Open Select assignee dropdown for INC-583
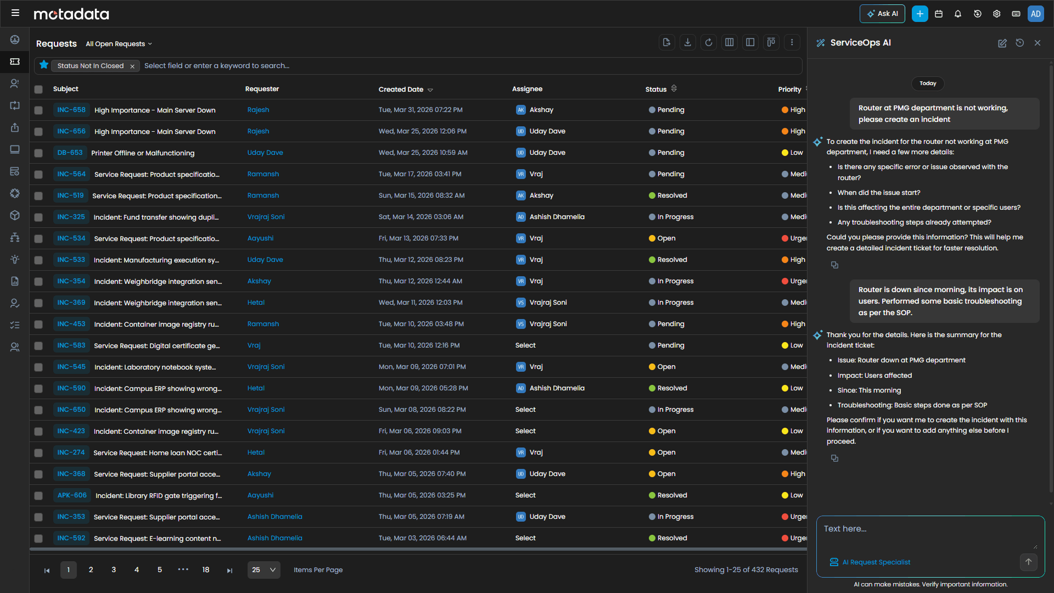The image size is (1054, 593). [525, 345]
